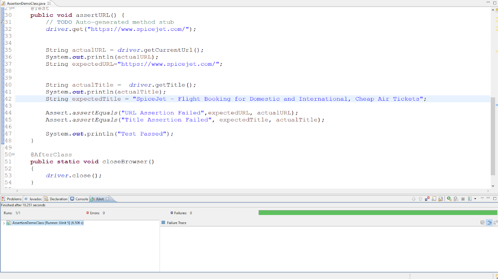The image size is (498, 279).
Task: Collapse the @AfterClass method fold at line 50
Action: [x=13, y=154]
